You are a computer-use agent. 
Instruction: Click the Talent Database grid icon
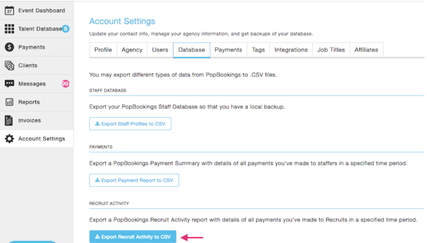[10, 29]
